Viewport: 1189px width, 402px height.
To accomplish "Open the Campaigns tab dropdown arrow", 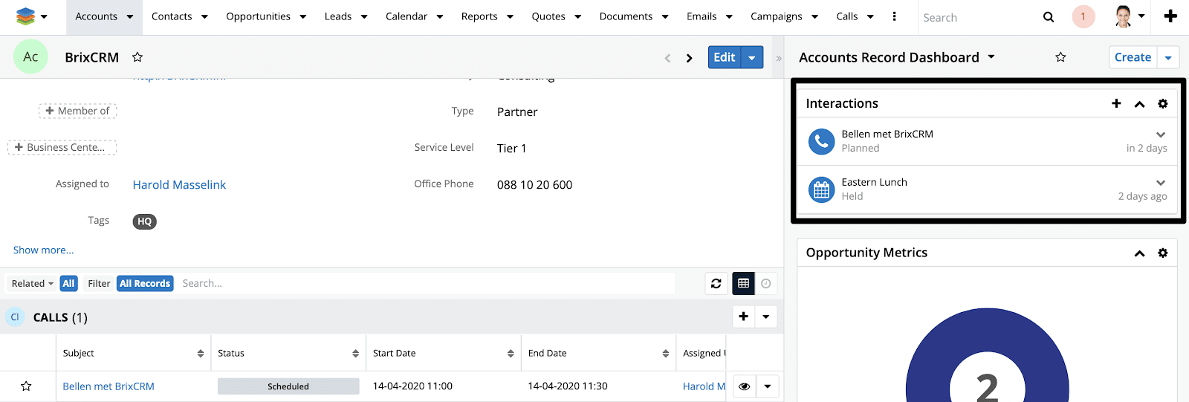I will click(x=814, y=16).
